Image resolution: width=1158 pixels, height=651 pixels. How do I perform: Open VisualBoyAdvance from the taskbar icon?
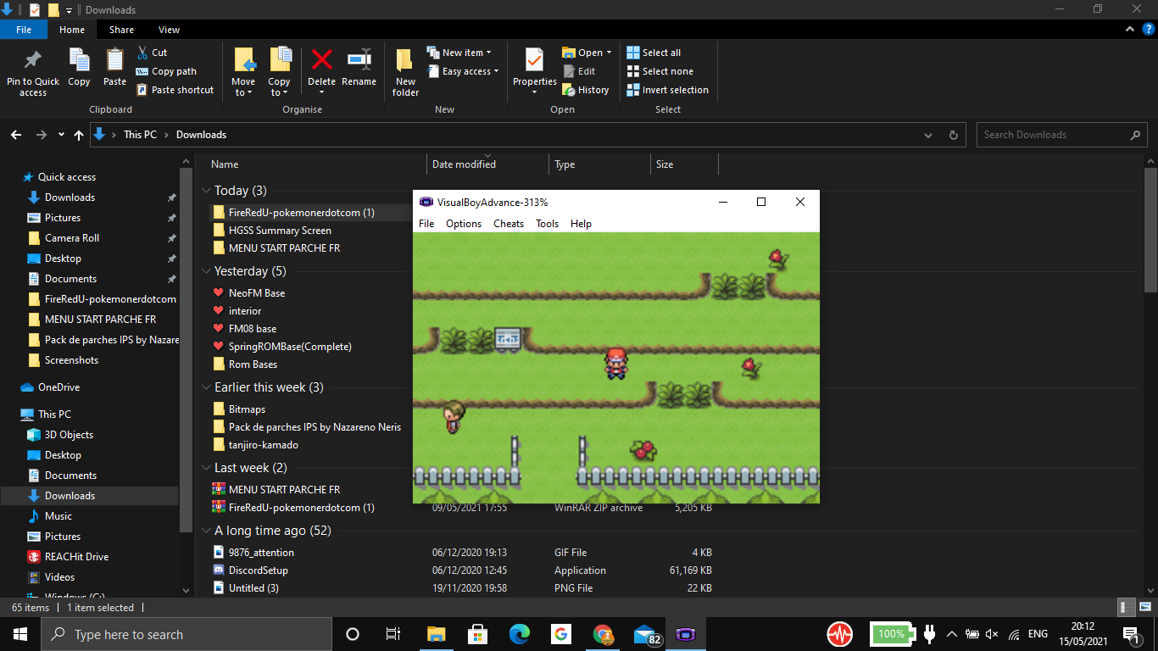[x=686, y=633]
